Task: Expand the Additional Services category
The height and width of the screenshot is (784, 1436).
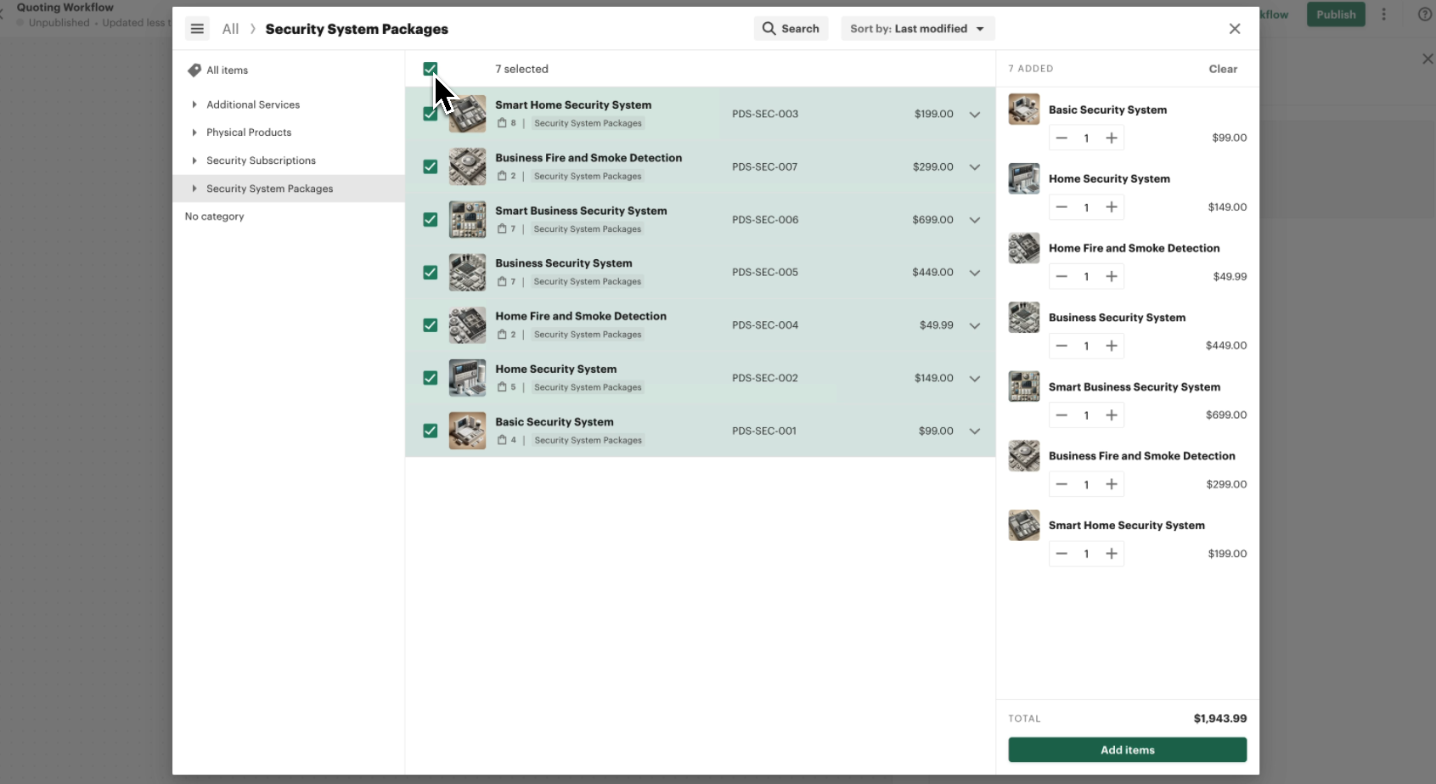Action: [194, 104]
